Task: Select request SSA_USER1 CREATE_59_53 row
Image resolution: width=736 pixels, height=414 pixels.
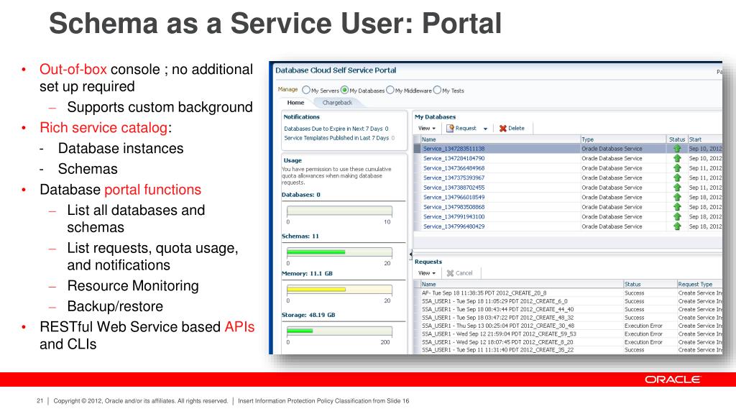Action: click(568, 334)
